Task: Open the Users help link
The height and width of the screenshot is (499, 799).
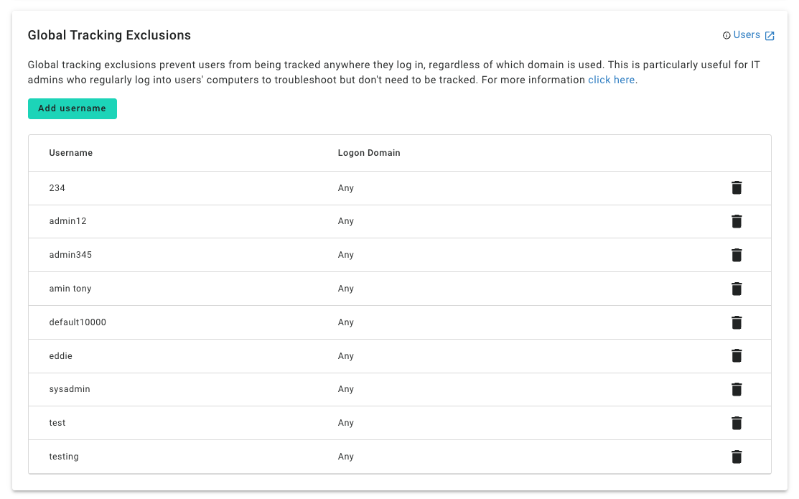Action: click(747, 34)
